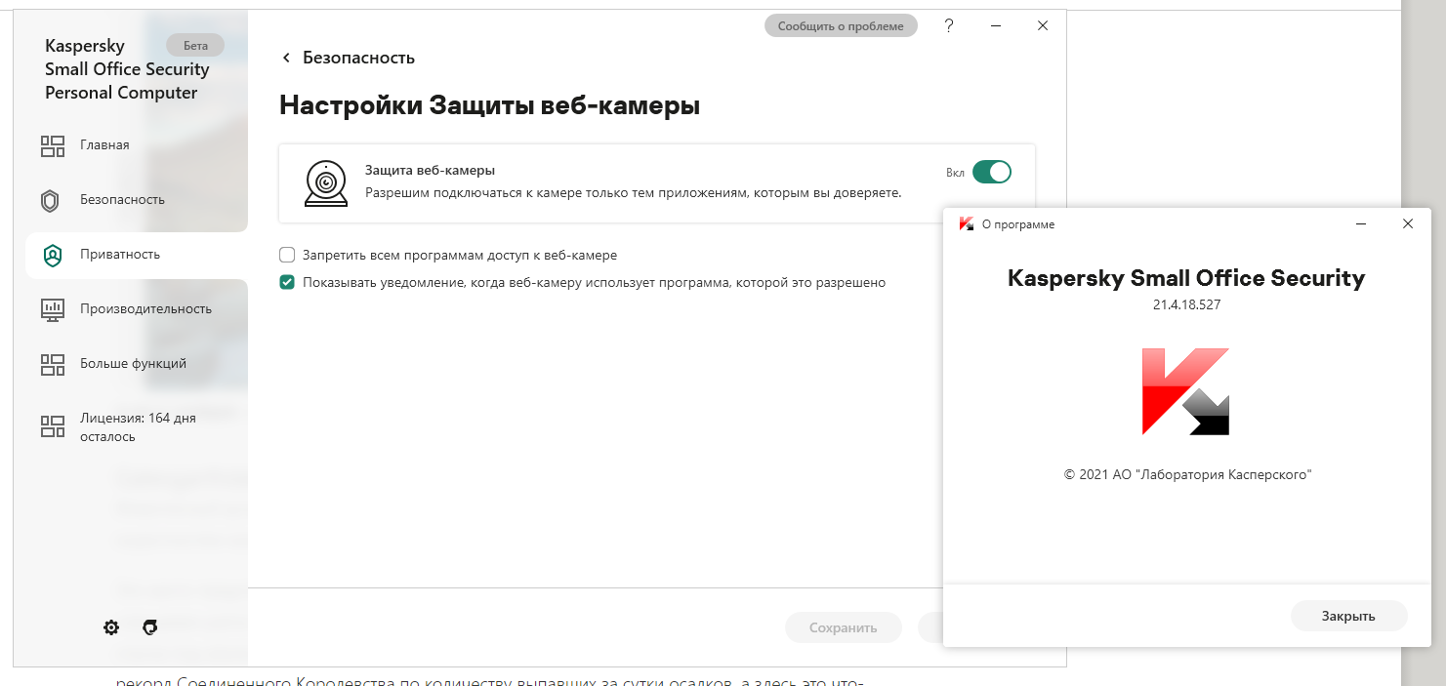Click Kaspersky logo in О программе window
The width and height of the screenshot is (1446, 686).
click(x=1185, y=391)
